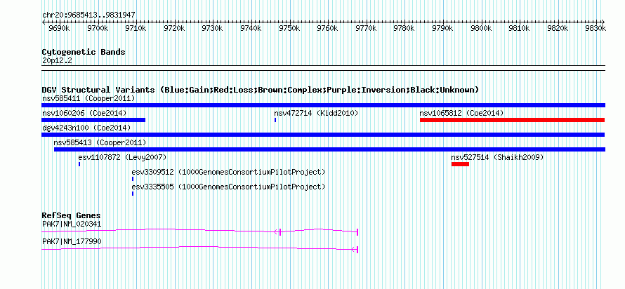Viewport: 625px width, 289px height.
Task: Click the 9820k ruler tick label
Action: 558,28
